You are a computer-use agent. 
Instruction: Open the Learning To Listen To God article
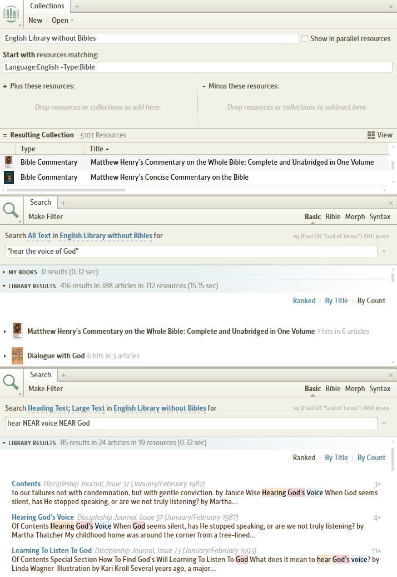[52, 550]
